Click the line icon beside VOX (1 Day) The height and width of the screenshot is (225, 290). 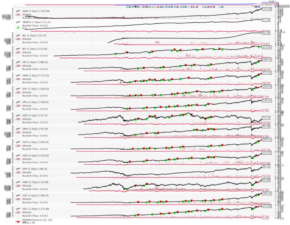18,156
